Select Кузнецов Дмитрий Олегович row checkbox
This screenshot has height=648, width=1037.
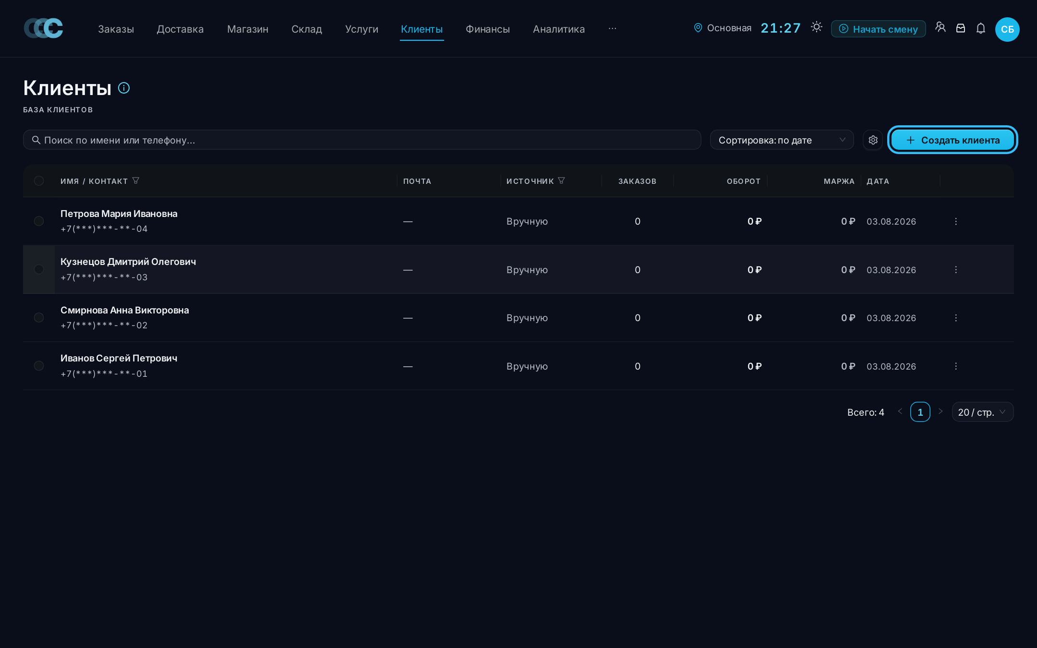pyautogui.click(x=39, y=269)
